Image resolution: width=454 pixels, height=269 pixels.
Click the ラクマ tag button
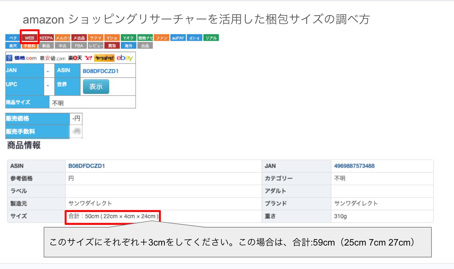(95, 38)
